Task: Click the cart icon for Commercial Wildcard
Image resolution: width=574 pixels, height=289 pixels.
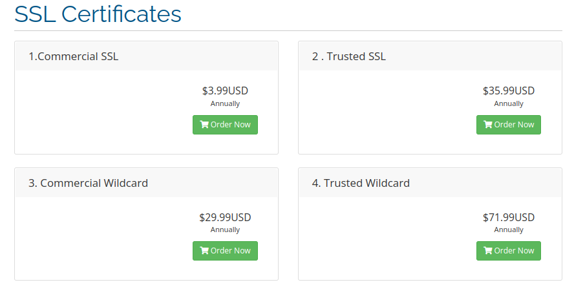Action: pyautogui.click(x=204, y=251)
